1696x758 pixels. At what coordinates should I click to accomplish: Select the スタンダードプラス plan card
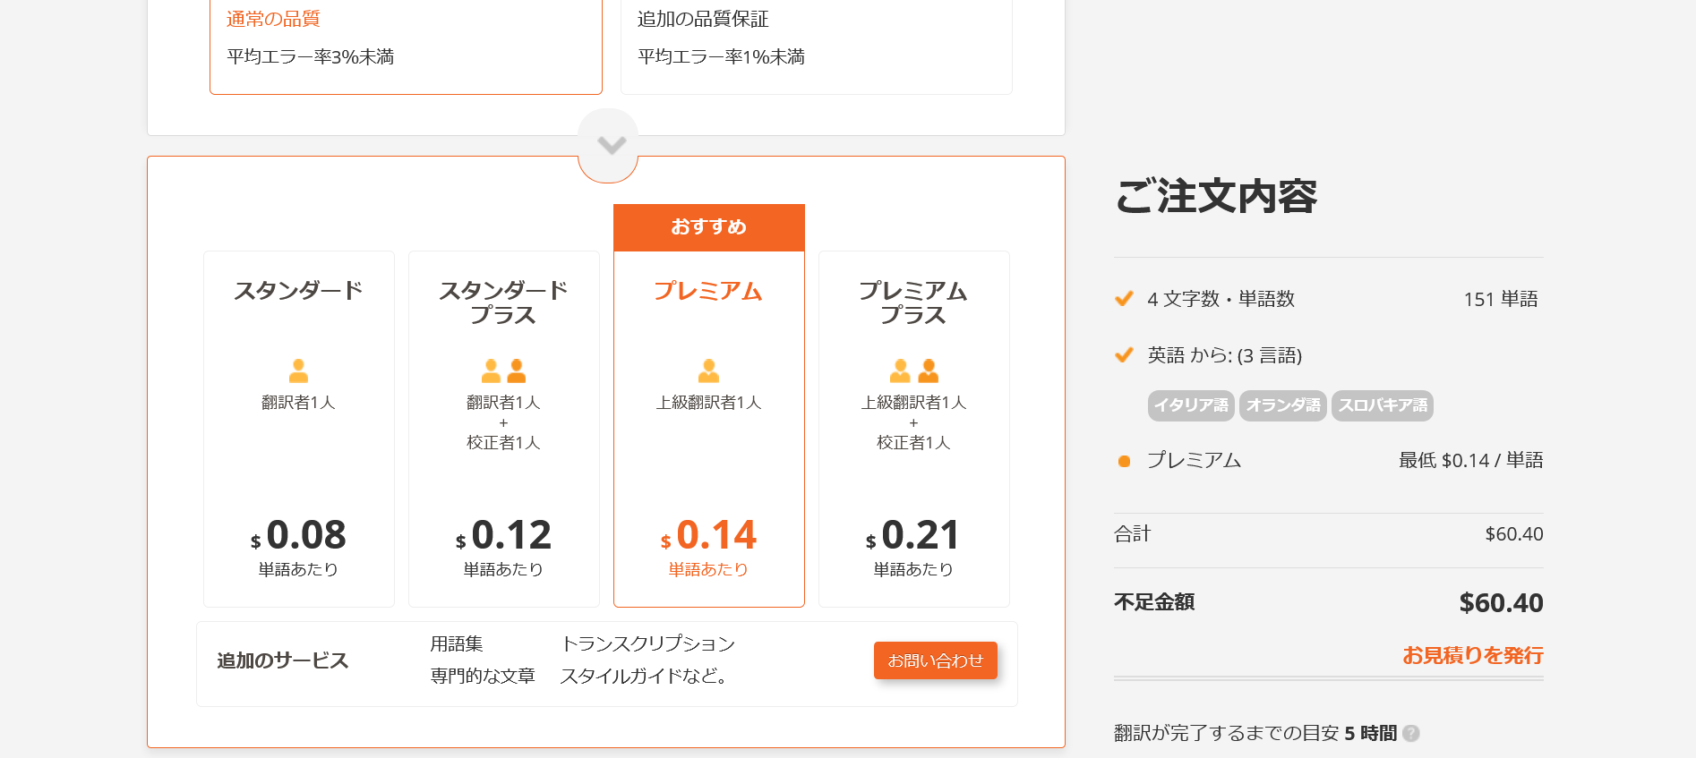point(504,429)
